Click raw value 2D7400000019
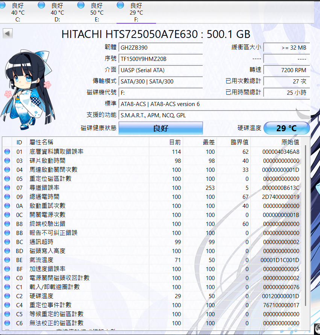The height and width of the screenshot is (335, 320). tap(281, 197)
